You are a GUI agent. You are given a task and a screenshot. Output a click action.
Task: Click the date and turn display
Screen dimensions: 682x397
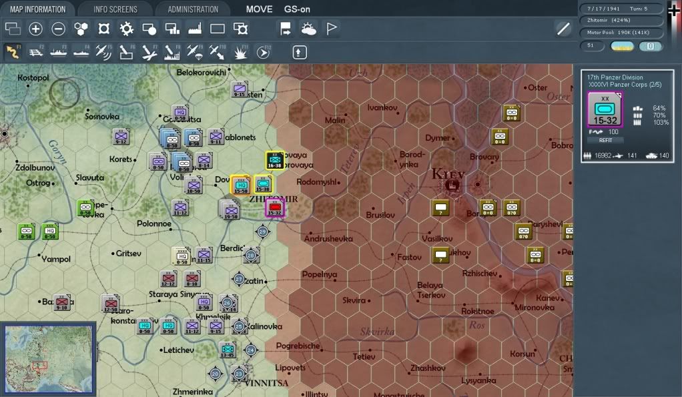[620, 9]
